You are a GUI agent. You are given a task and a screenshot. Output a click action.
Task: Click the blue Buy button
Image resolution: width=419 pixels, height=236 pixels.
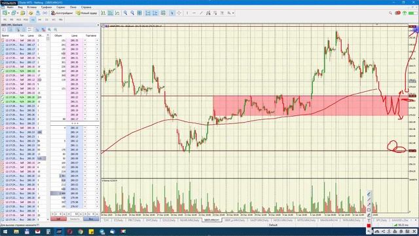pos(91,219)
